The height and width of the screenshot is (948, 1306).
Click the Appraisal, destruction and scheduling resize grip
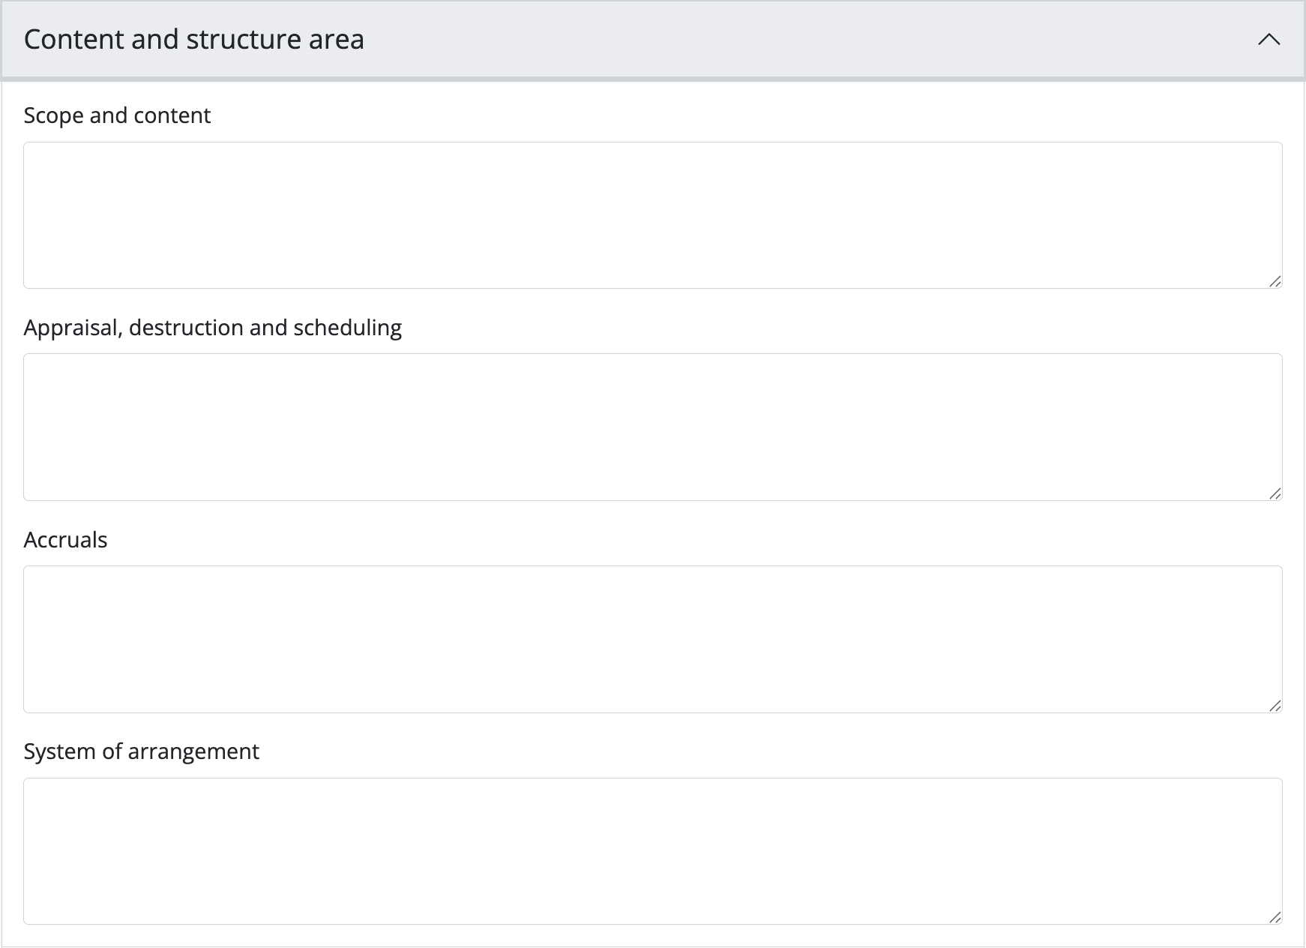coord(1275,493)
